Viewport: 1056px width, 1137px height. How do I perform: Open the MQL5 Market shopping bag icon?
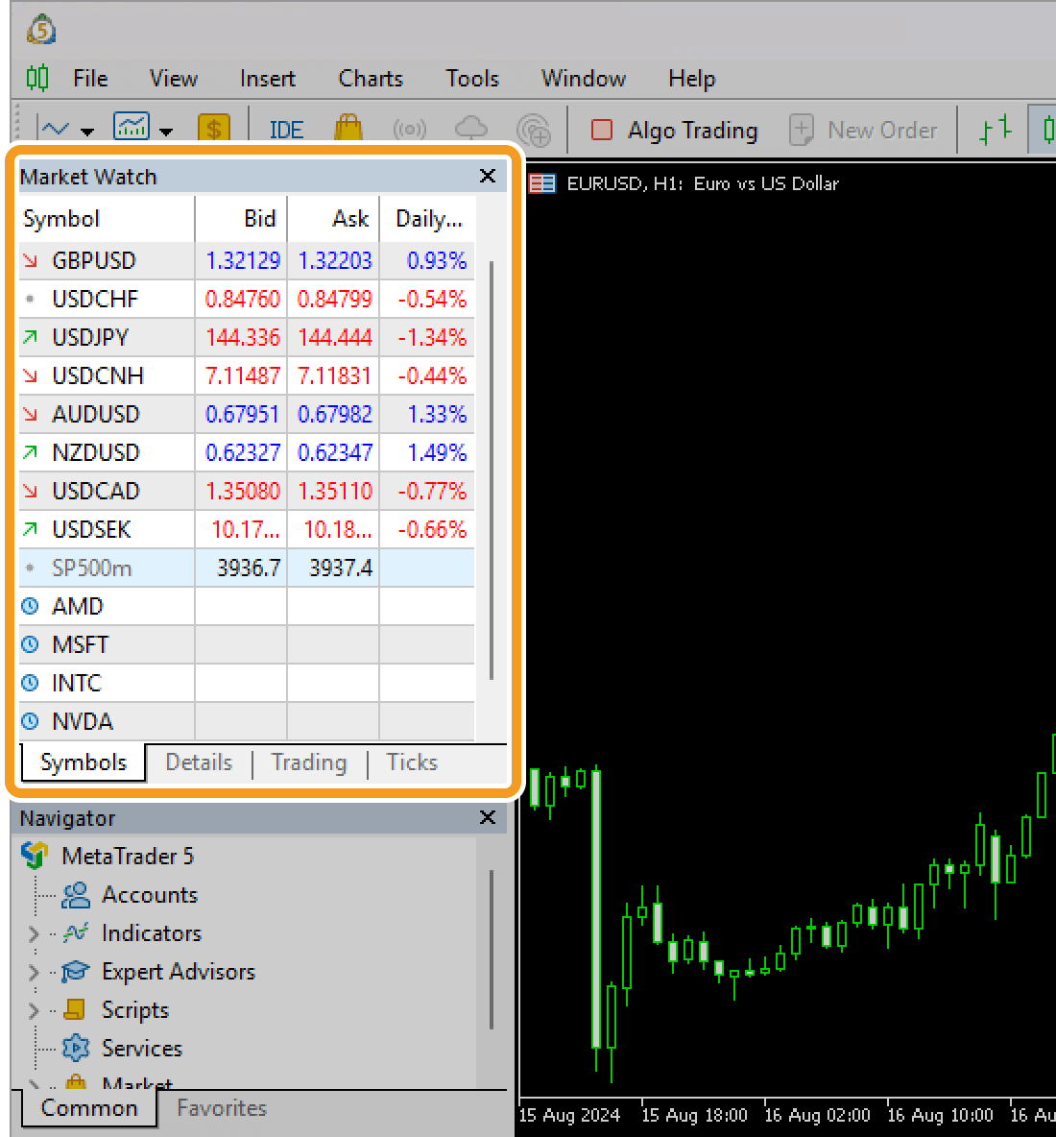pos(348,128)
